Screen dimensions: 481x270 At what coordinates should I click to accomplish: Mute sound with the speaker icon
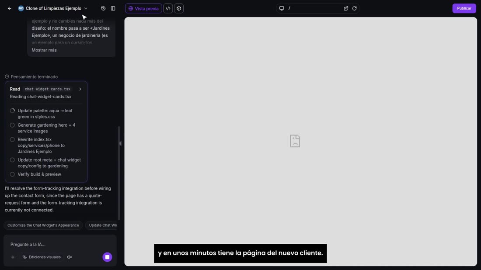pyautogui.click(x=70, y=257)
